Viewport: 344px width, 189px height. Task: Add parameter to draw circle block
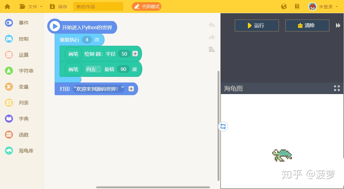coord(135,54)
